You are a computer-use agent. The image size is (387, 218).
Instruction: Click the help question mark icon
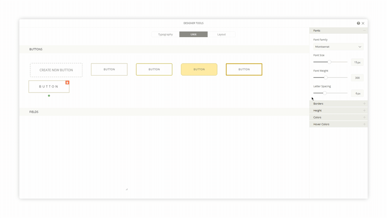tap(358, 23)
